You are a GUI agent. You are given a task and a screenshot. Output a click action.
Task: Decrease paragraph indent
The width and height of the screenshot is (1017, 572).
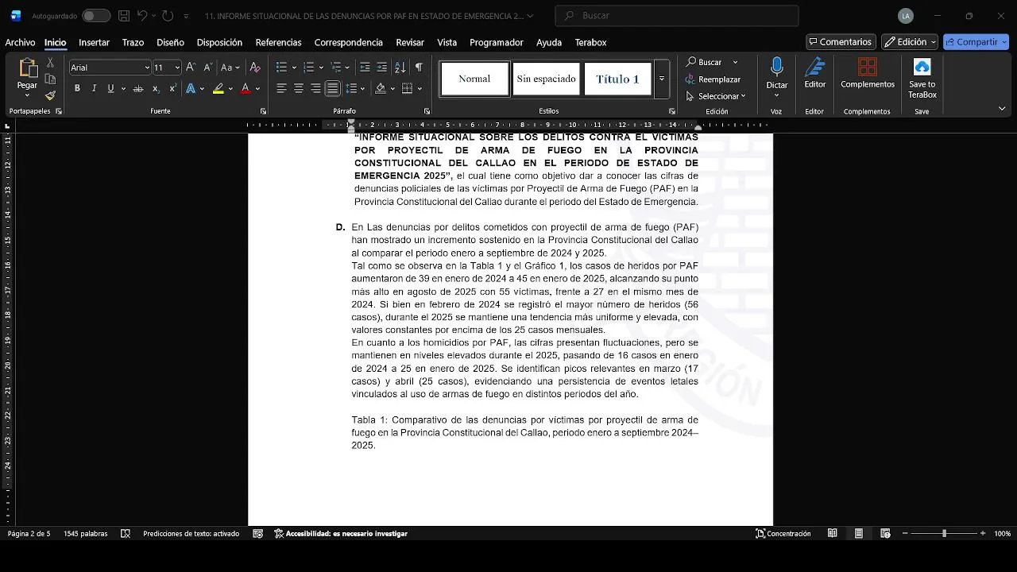365,68
